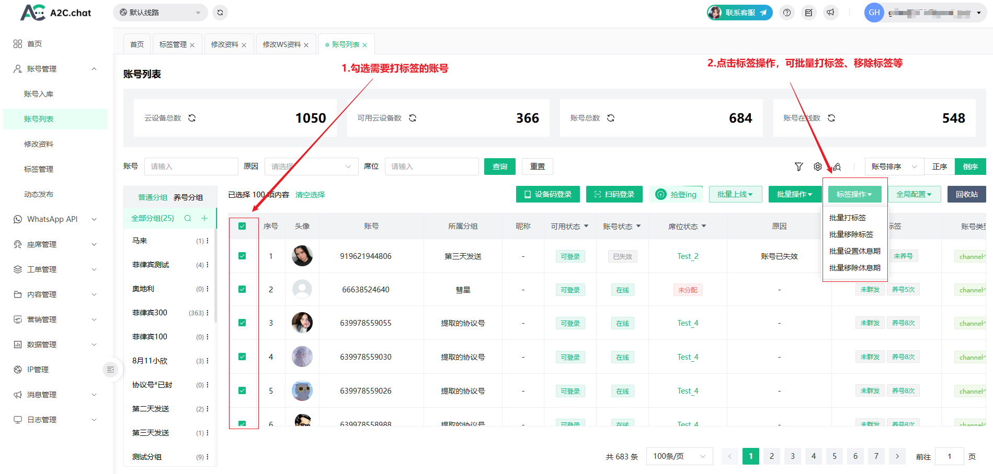Screen dimensions: 993x474
Task: Open the 账号排序 sort dropdown
Action: (894, 167)
